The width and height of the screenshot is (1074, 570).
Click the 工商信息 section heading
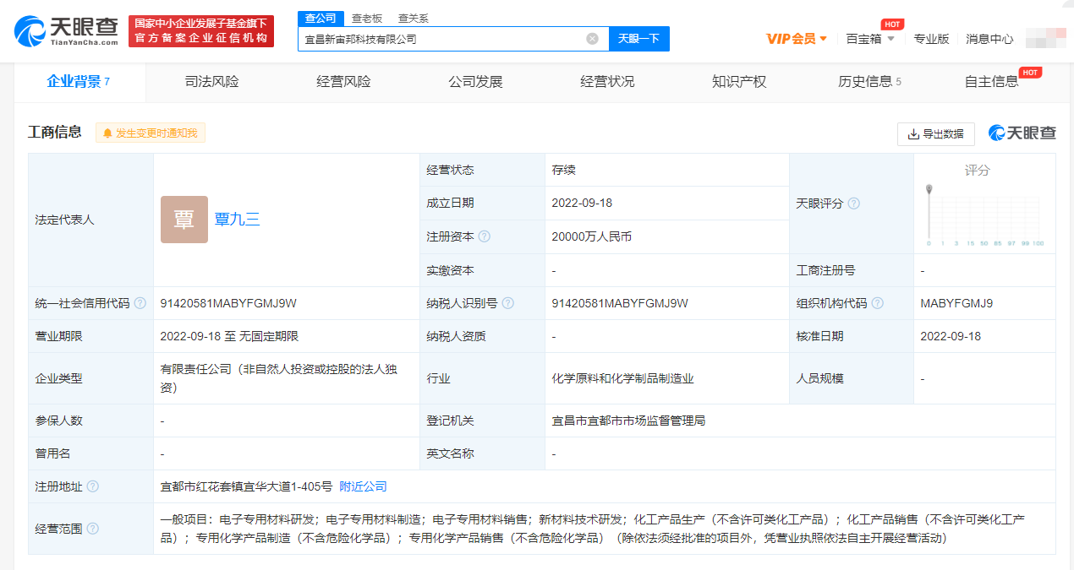55,133
